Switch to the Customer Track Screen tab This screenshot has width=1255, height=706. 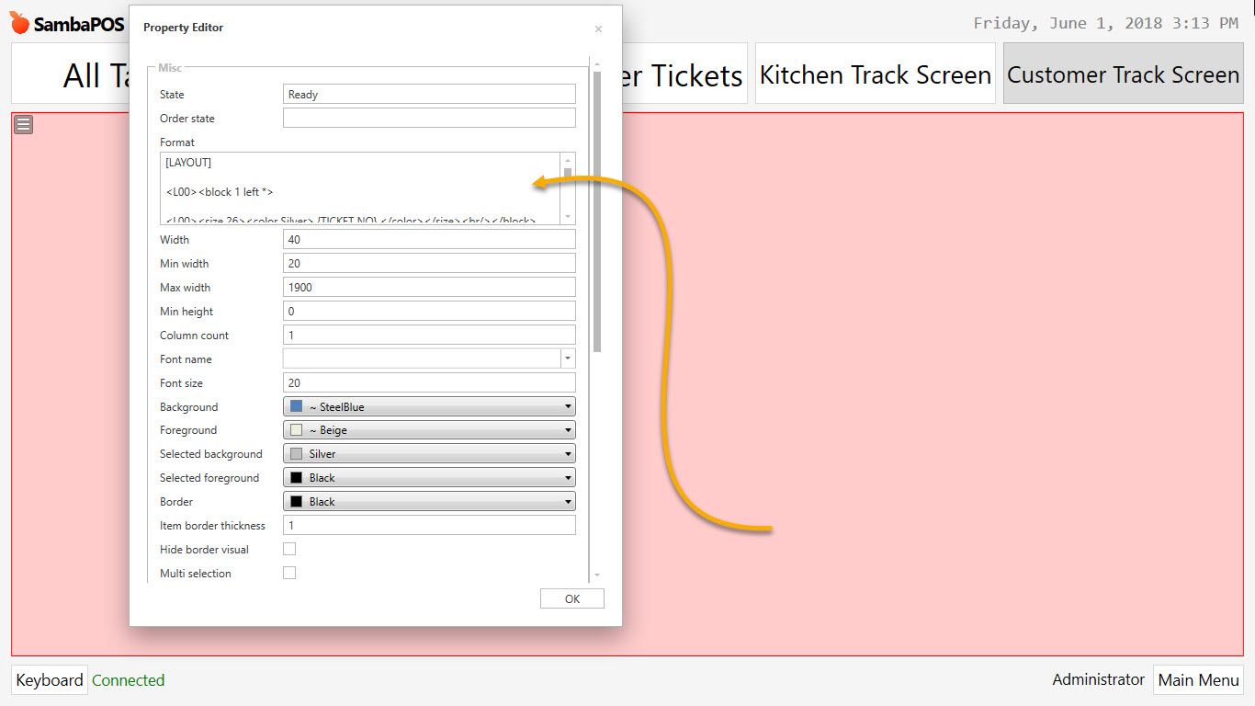(1122, 74)
